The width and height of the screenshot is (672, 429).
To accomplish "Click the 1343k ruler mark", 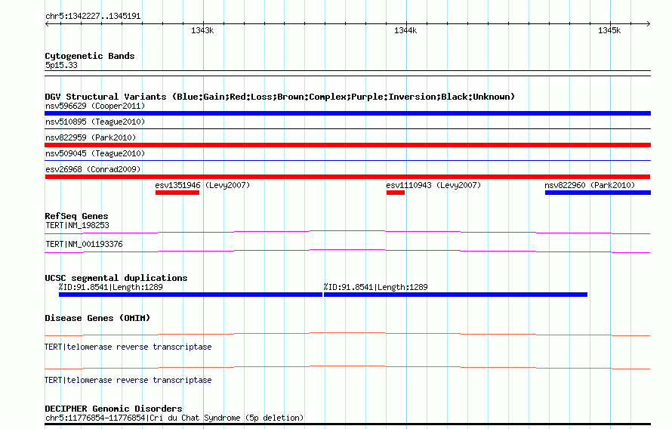I will [x=202, y=30].
